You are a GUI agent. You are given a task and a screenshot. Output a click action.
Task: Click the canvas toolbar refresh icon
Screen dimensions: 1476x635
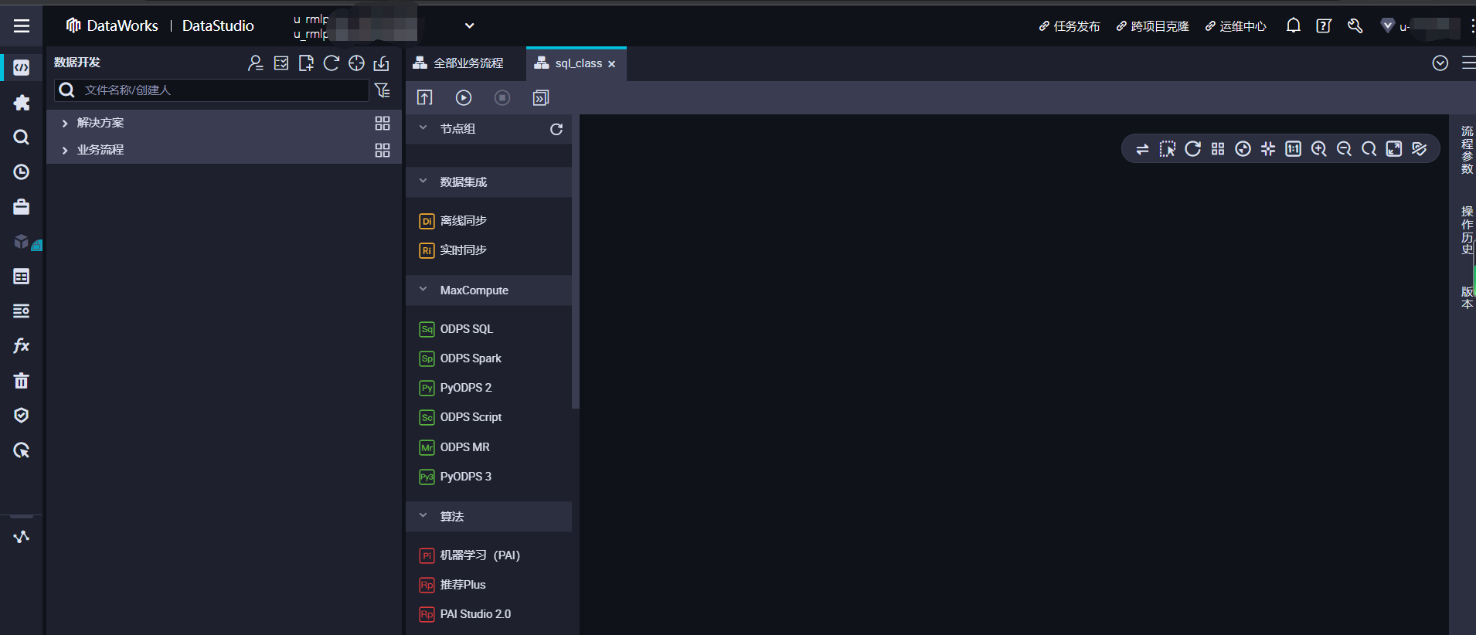1193,149
